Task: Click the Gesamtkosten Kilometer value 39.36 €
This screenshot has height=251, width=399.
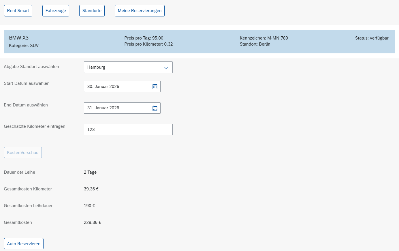Action: (91, 189)
